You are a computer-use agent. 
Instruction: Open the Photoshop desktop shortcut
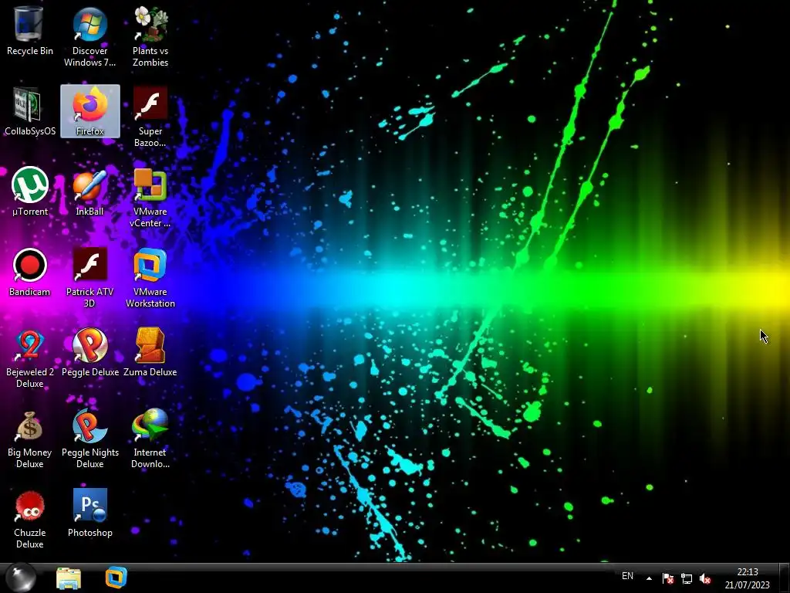(89, 513)
